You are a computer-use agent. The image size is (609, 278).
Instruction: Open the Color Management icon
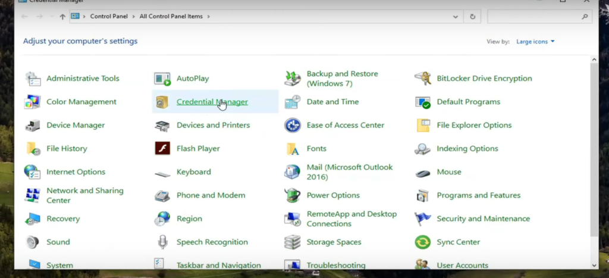[33, 102]
